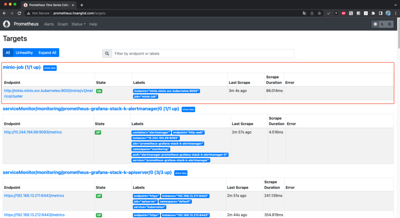Open the Alerts page

(49, 24)
